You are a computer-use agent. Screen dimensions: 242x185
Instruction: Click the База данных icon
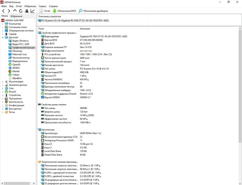[6, 109]
